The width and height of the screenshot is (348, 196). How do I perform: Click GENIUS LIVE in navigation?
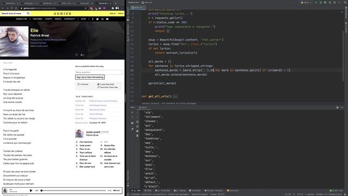[x=22, y=19]
